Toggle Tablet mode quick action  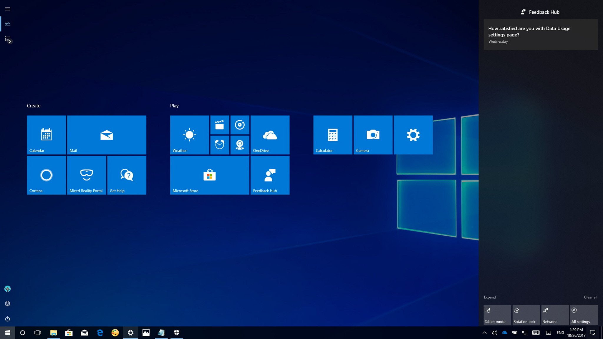[x=497, y=315]
